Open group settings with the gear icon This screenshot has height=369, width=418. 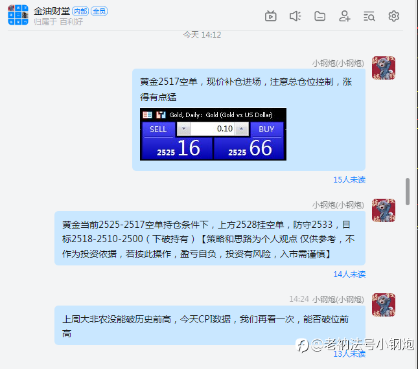click(x=393, y=16)
